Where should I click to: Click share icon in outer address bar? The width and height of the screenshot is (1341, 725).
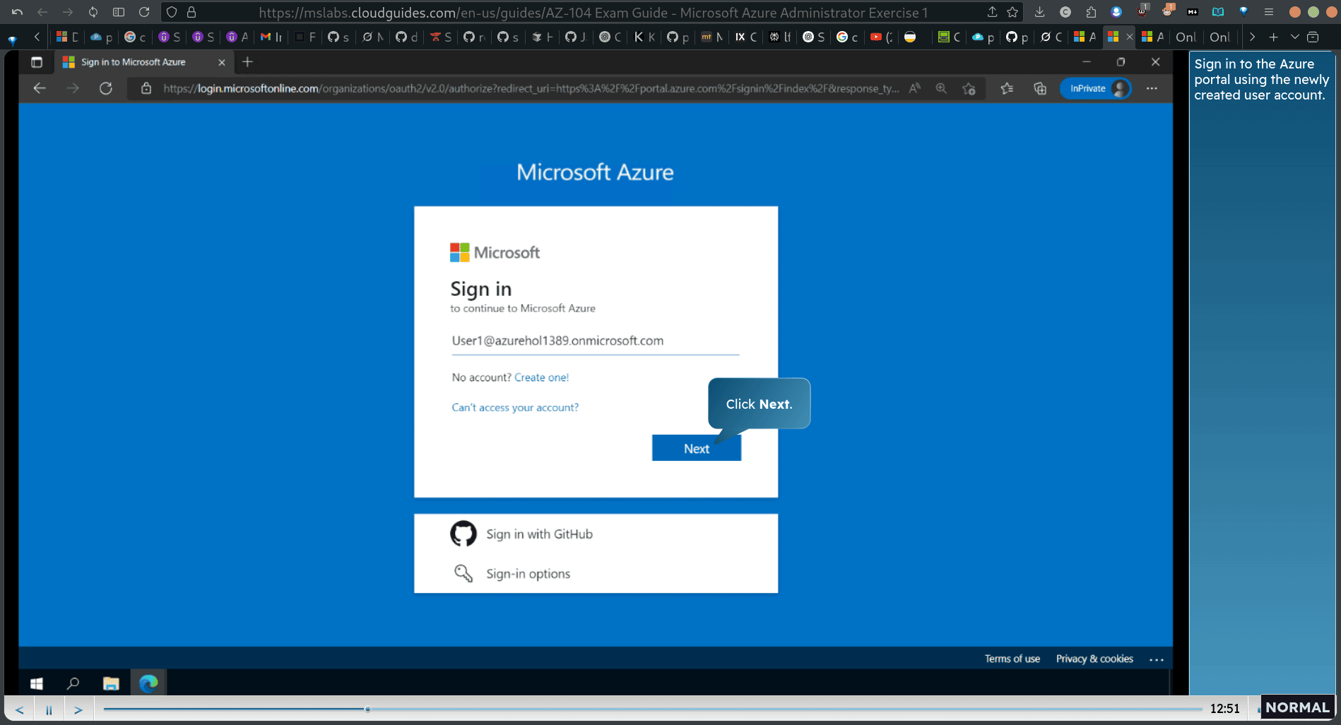[992, 12]
